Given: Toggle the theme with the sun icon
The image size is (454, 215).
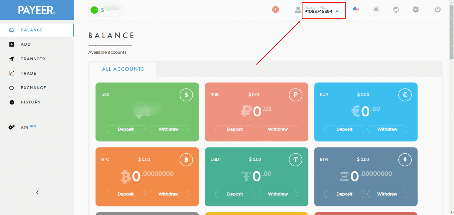Looking at the screenshot, I should pyautogui.click(x=376, y=9).
